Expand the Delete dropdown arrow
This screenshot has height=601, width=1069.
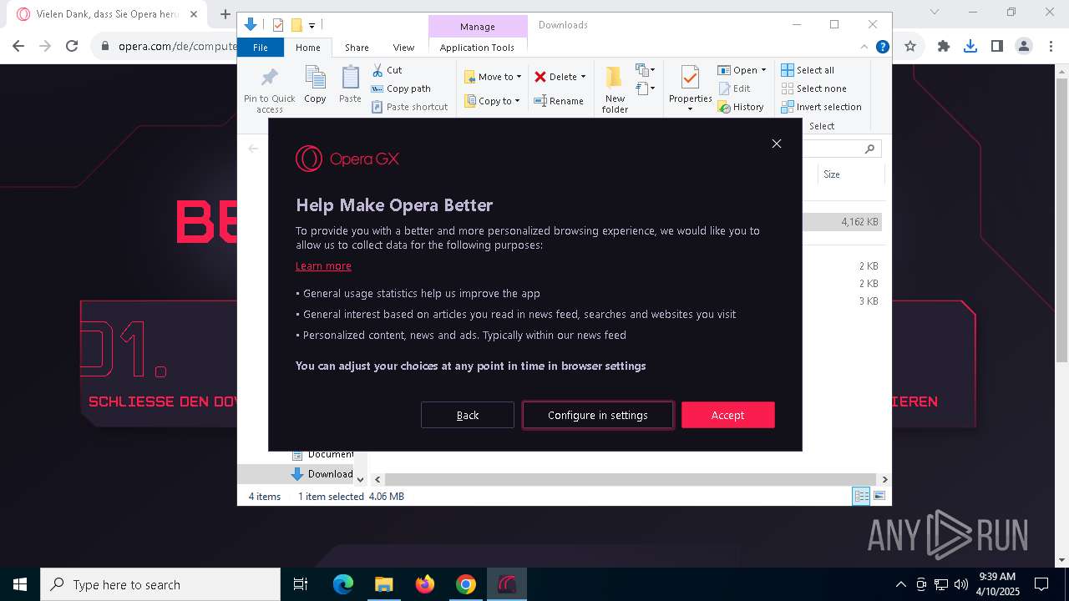click(x=583, y=77)
